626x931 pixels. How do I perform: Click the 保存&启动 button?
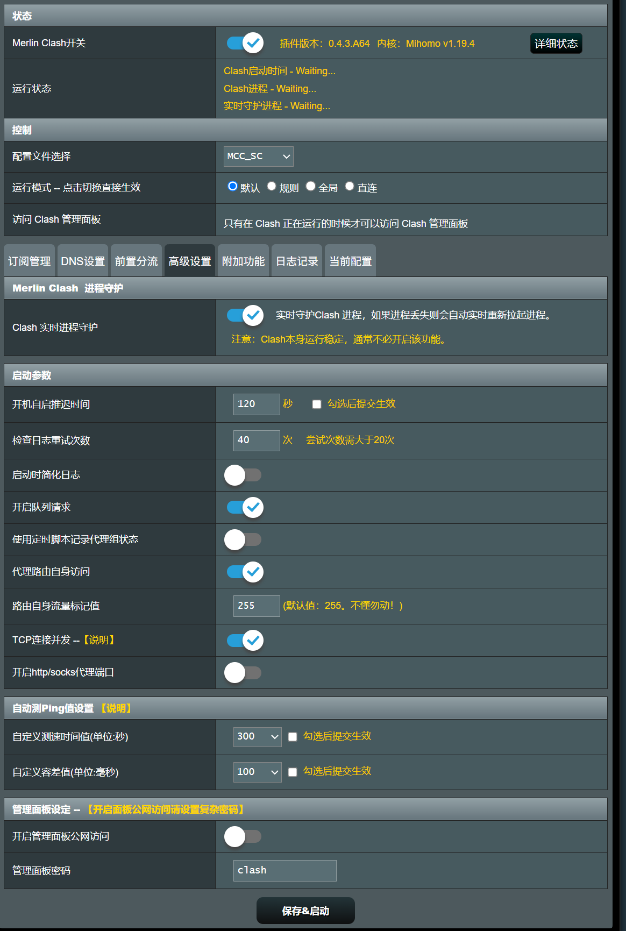(305, 911)
